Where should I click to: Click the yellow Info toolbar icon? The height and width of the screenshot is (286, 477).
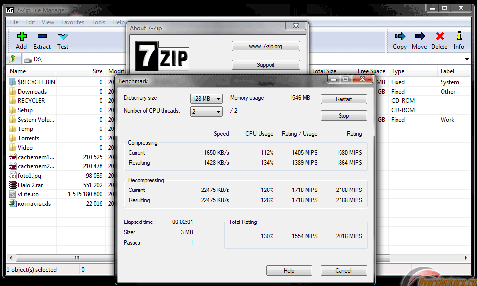click(459, 36)
